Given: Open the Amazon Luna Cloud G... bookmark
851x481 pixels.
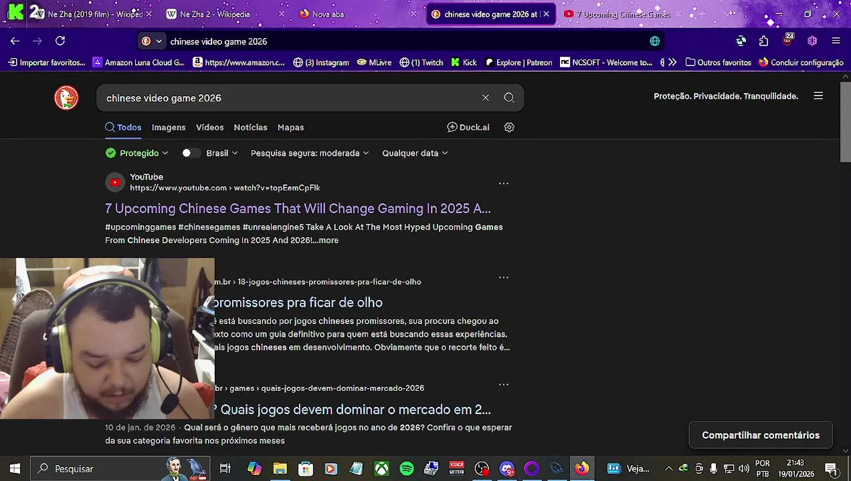Looking at the screenshot, I should [x=138, y=62].
